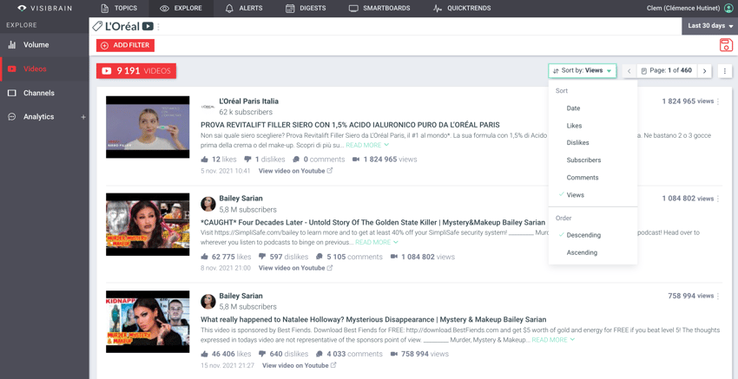Open the topic options dots beside L'Oréal
The width and height of the screenshot is (738, 379).
[159, 27]
